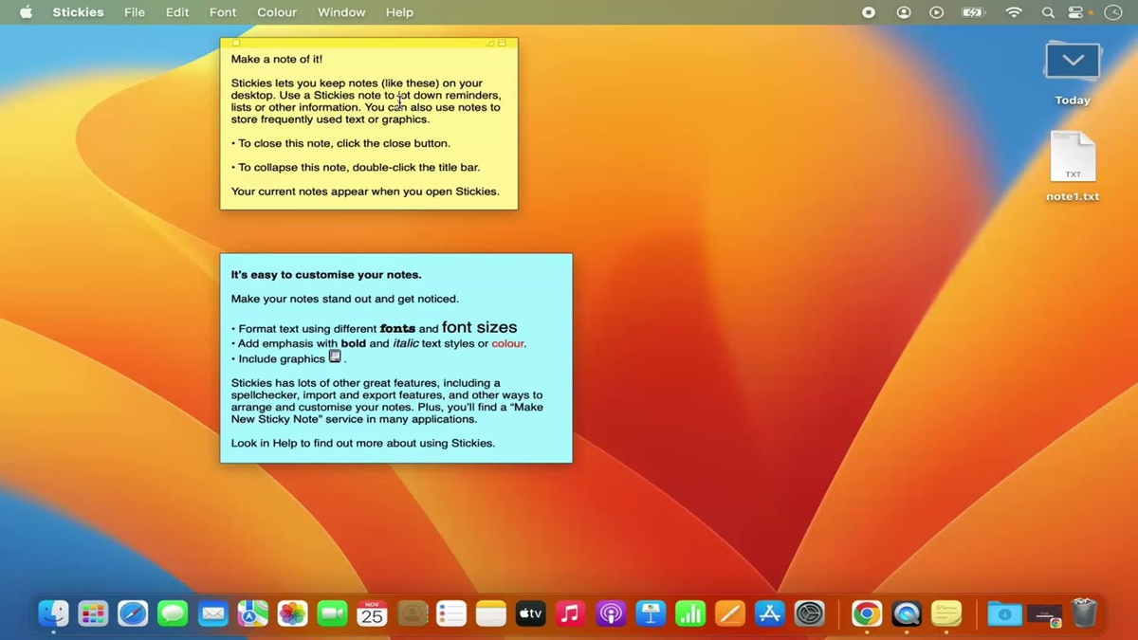Click the bold word "fonts" in blue note
Viewport: 1138px width, 640px height.
tap(397, 329)
